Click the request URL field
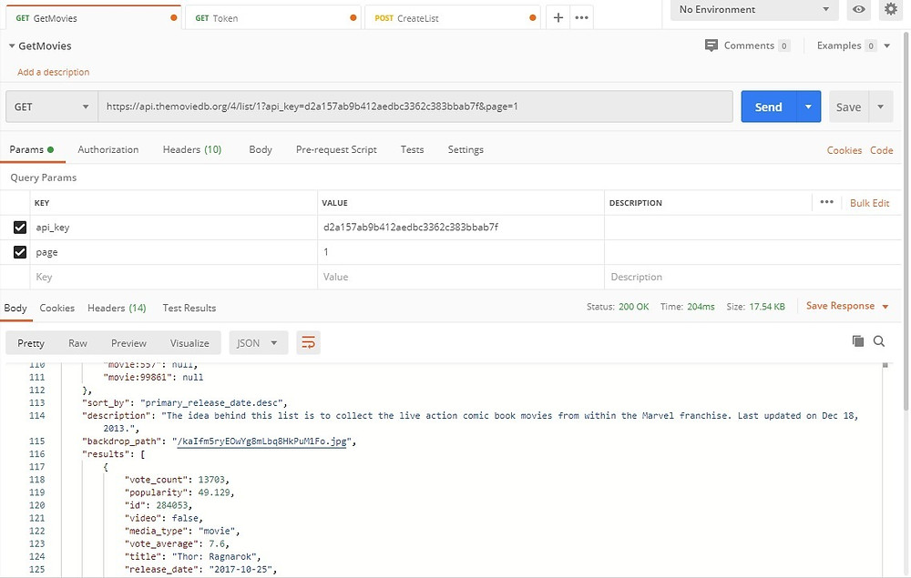 coord(415,106)
